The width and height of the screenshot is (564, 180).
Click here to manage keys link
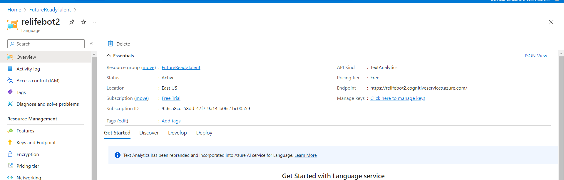coord(398,98)
